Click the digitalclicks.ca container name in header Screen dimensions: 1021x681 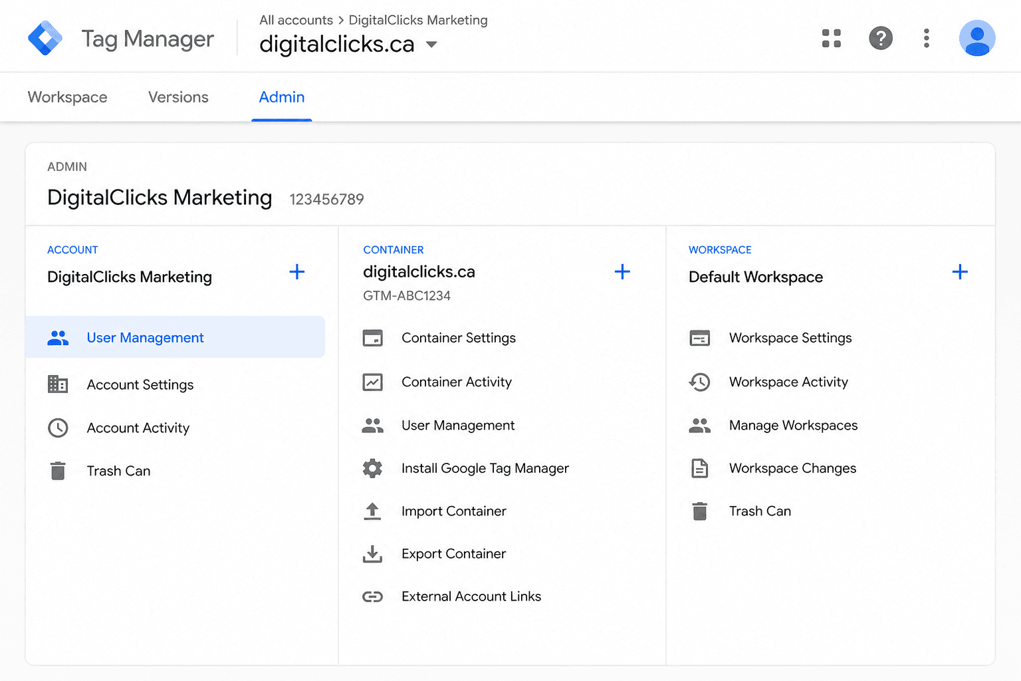click(336, 44)
